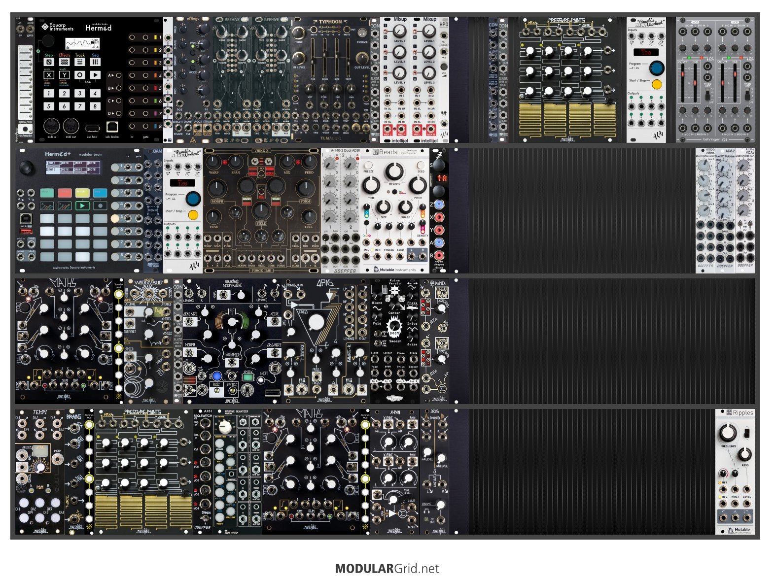Click the PITCH knob on Beads
Screen dimensions: 775x579
pyautogui.click(x=418, y=186)
